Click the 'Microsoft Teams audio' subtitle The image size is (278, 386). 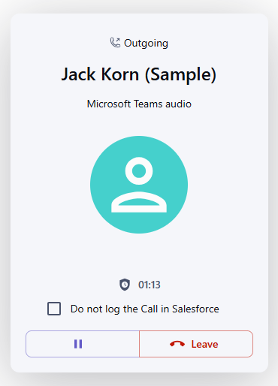click(139, 104)
